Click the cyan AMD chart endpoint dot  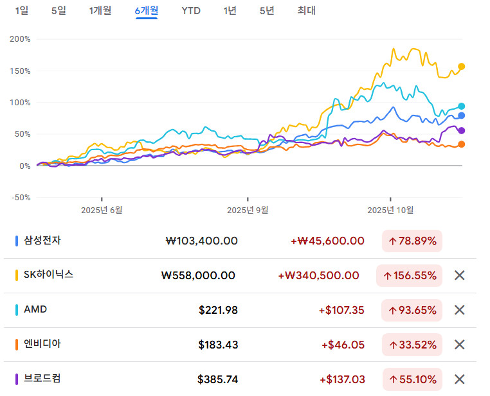(x=462, y=107)
